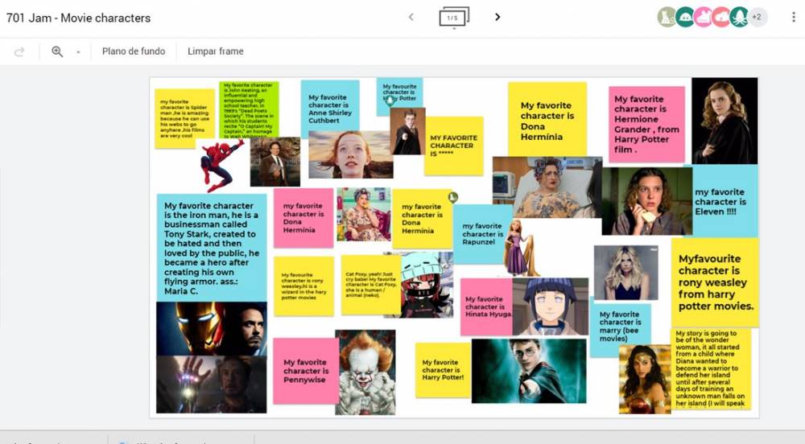The width and height of the screenshot is (805, 444).
Task: Click the Limpar frame button
Action: click(x=215, y=51)
